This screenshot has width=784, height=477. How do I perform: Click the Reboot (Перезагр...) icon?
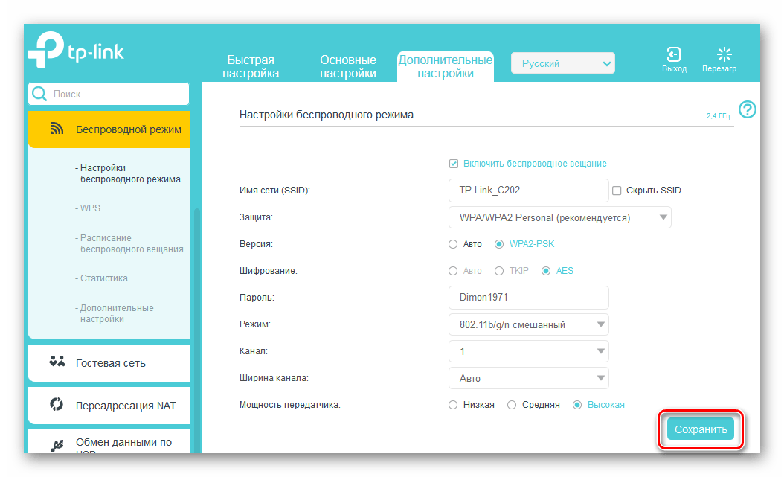point(723,56)
